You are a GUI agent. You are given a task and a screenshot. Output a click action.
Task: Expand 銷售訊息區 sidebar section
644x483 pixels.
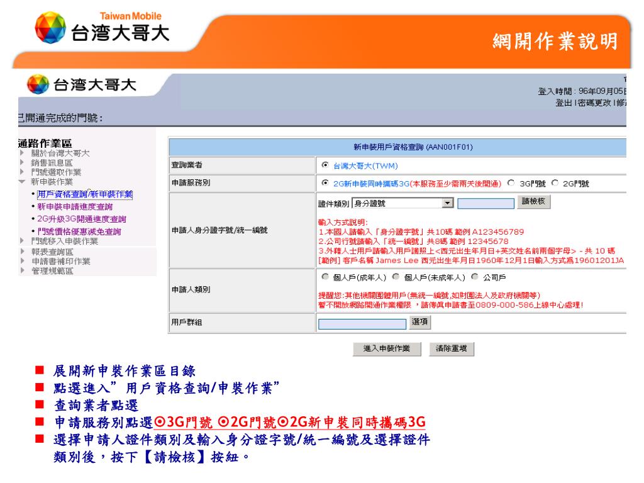(x=52, y=163)
